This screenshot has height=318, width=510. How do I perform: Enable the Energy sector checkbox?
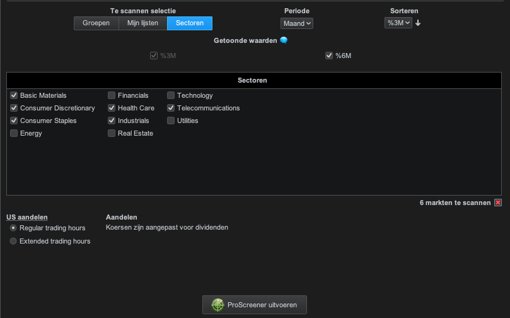click(x=14, y=133)
